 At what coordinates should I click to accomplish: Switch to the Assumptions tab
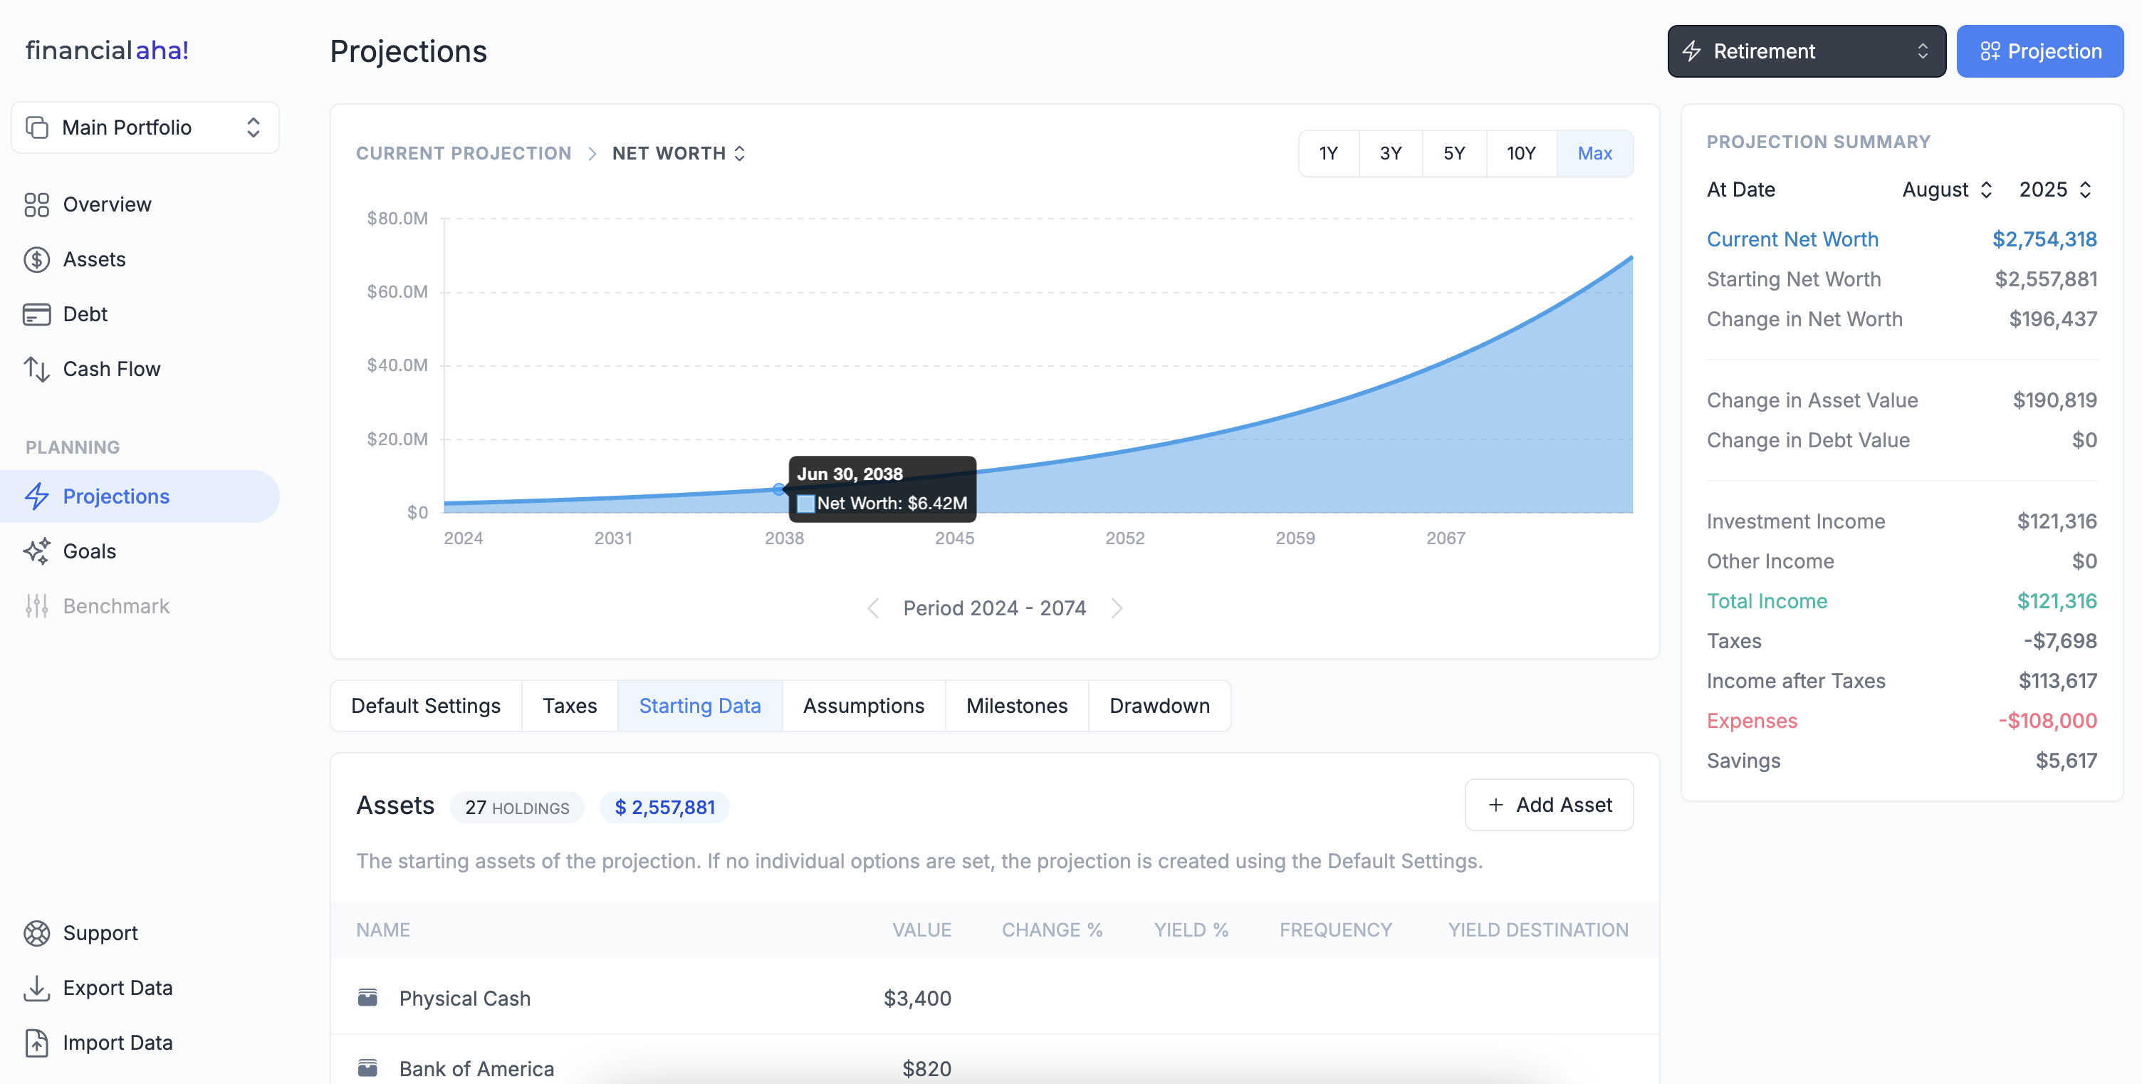coord(863,706)
